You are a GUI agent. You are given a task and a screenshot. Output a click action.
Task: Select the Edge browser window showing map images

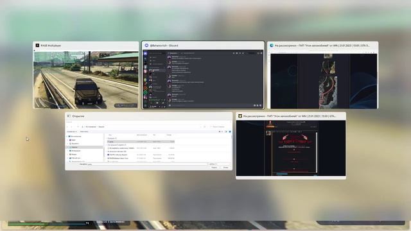322,75
